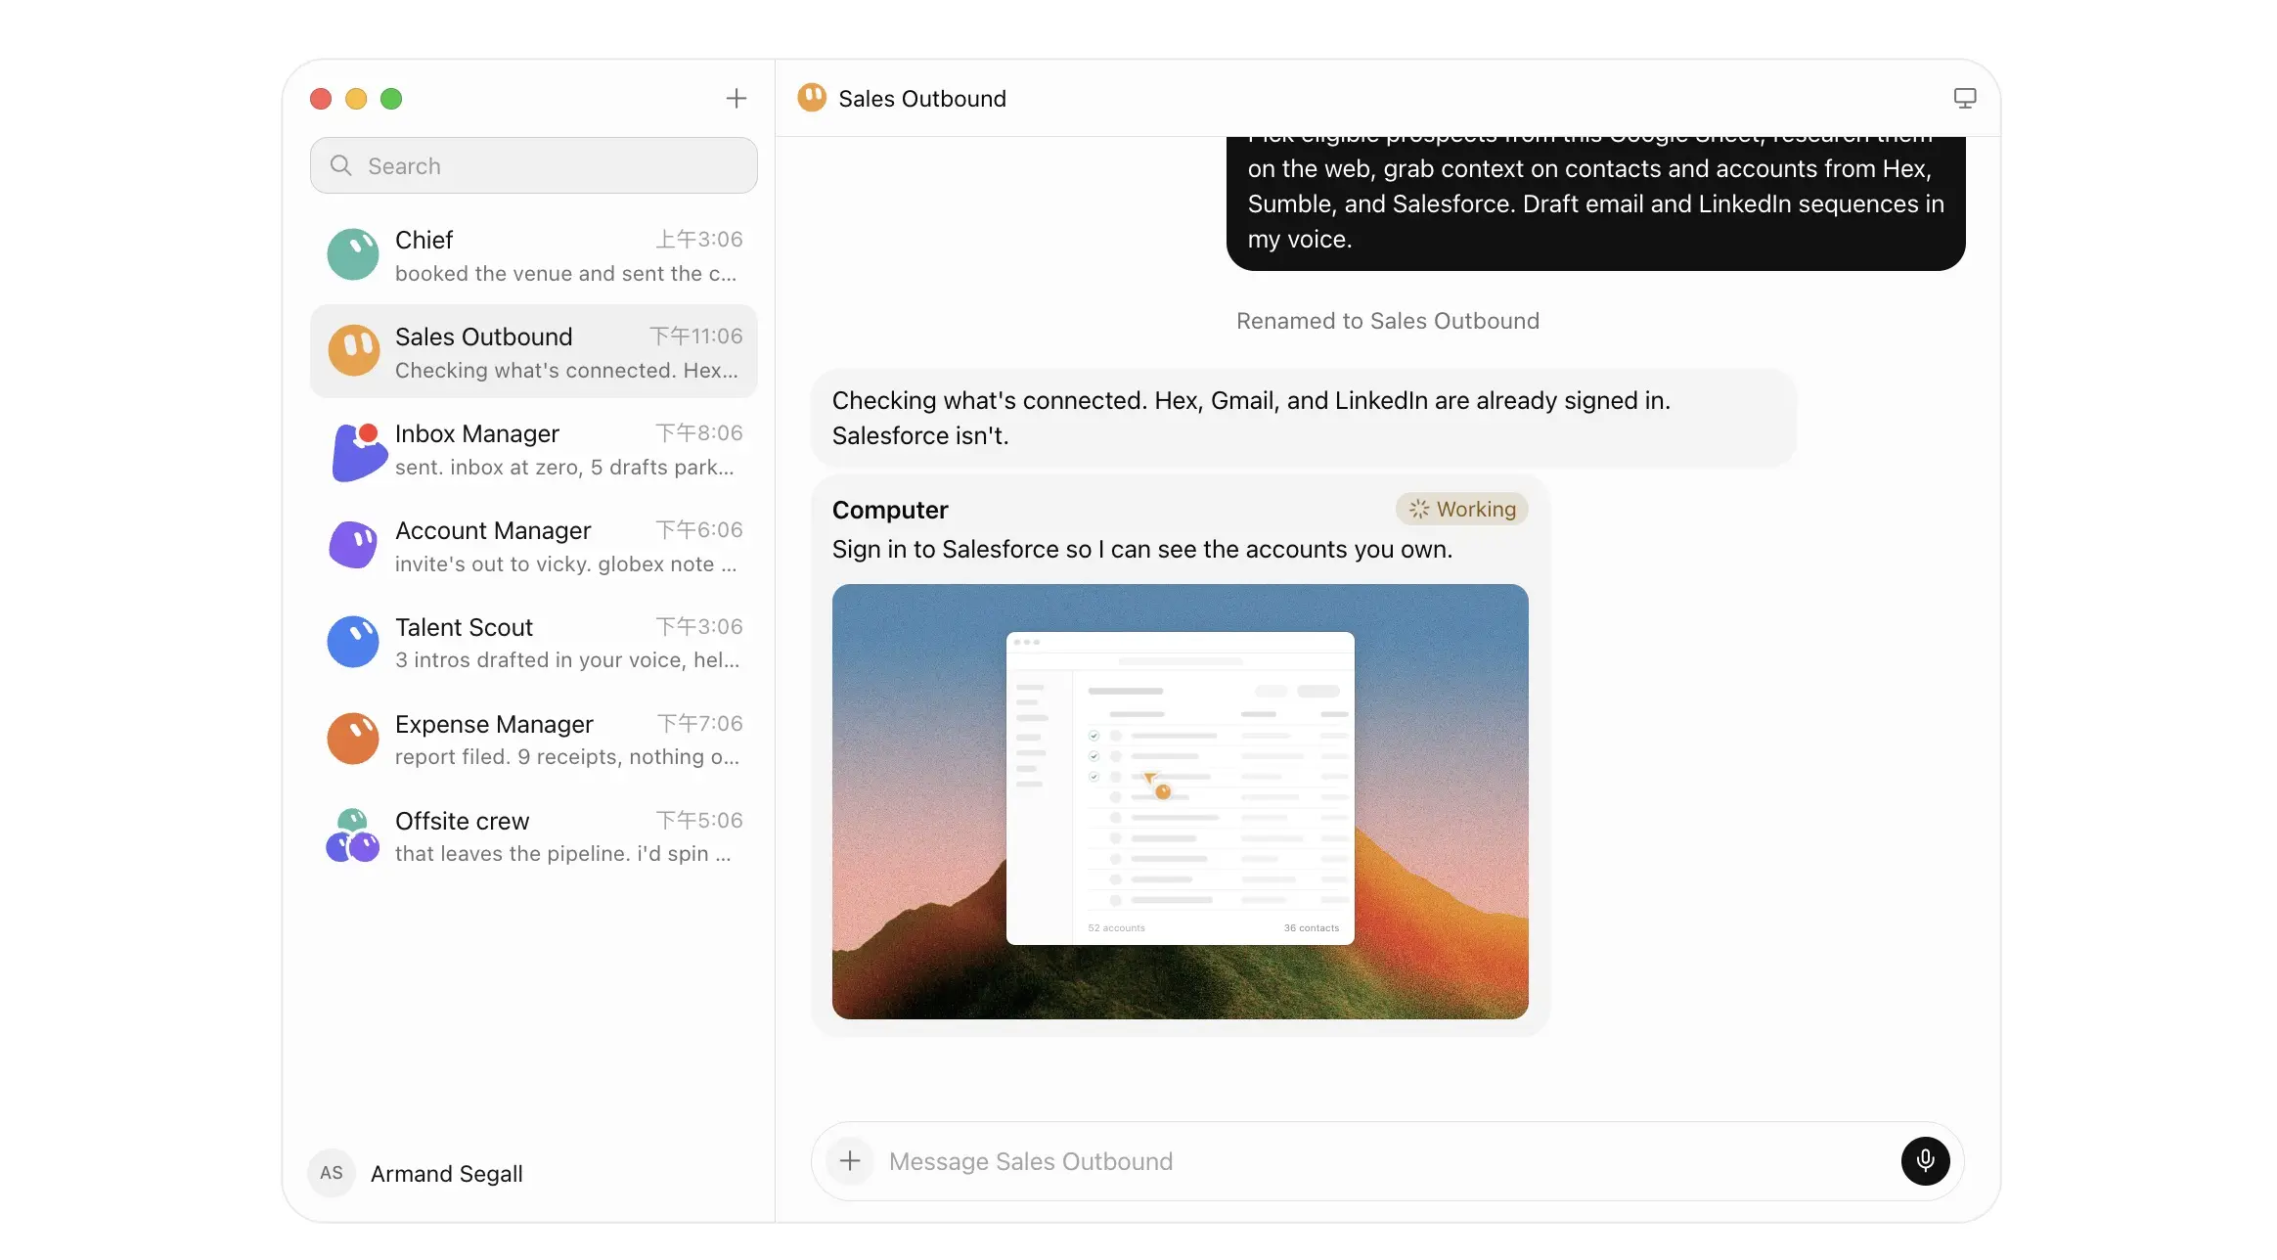Image resolution: width=2277 pixels, height=1260 pixels.
Task: Click the dark user prompt bubble
Action: (x=1595, y=203)
